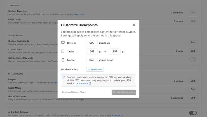The image size is (207, 117).
Task: Click the Customize Breakpoints title
Action: click(79, 25)
